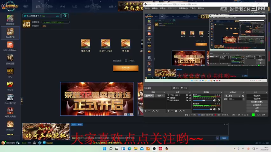Toggle the -AP组队 mode checkbox
Image resolution: width=271 pixels, height=152 pixels.
[x=126, y=61]
